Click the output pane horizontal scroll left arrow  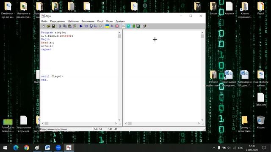coord(126,123)
